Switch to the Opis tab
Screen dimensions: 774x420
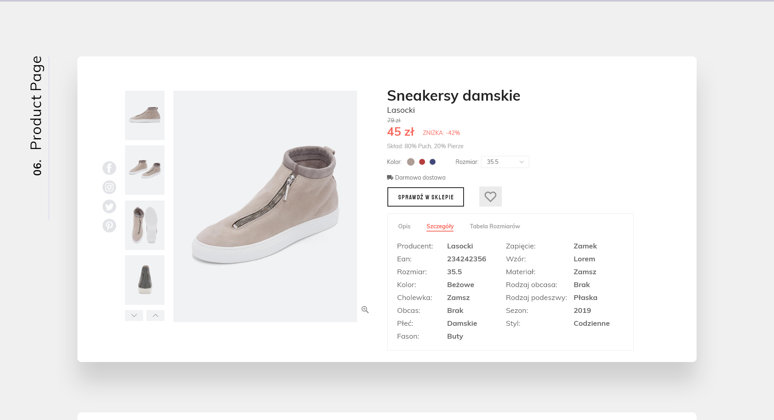tap(404, 226)
